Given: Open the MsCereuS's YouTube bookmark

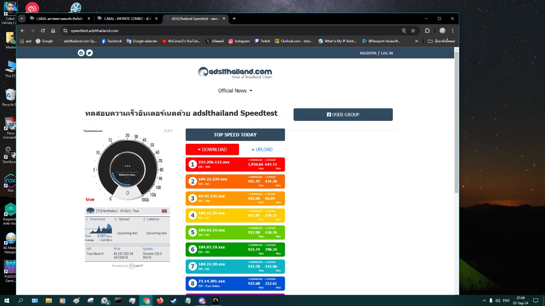Looking at the screenshot, I should pyautogui.click(x=181, y=41).
